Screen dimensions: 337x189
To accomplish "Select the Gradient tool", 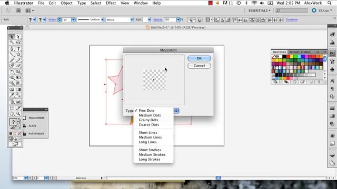I will [x=18, y=90].
